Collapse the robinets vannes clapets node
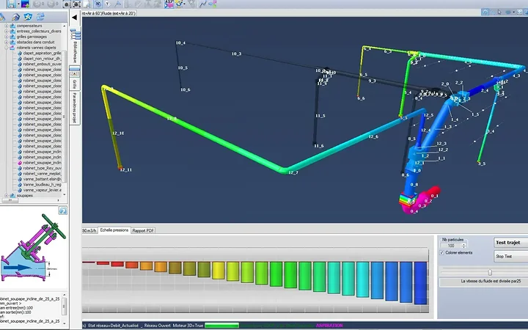 tap(6, 48)
